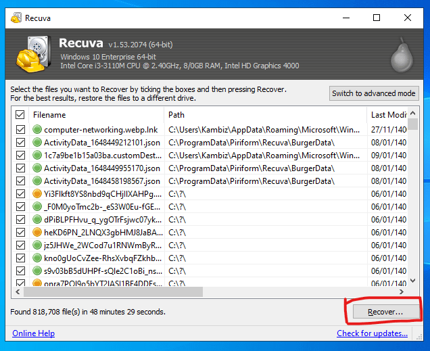Uncheck ActivityData_1648449212101.json checkbox
430x351 pixels.
click(20, 142)
